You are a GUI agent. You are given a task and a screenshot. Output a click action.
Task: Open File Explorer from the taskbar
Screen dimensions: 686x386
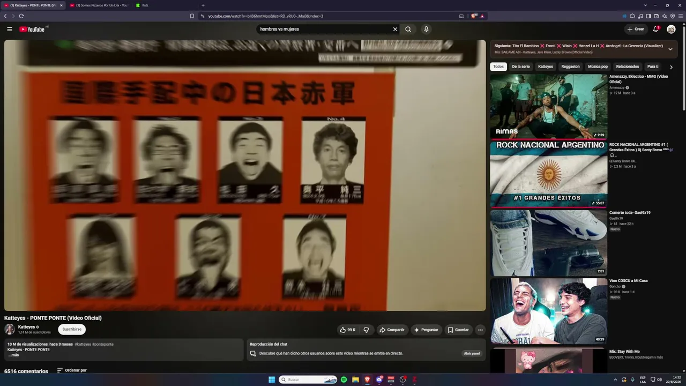click(x=355, y=380)
